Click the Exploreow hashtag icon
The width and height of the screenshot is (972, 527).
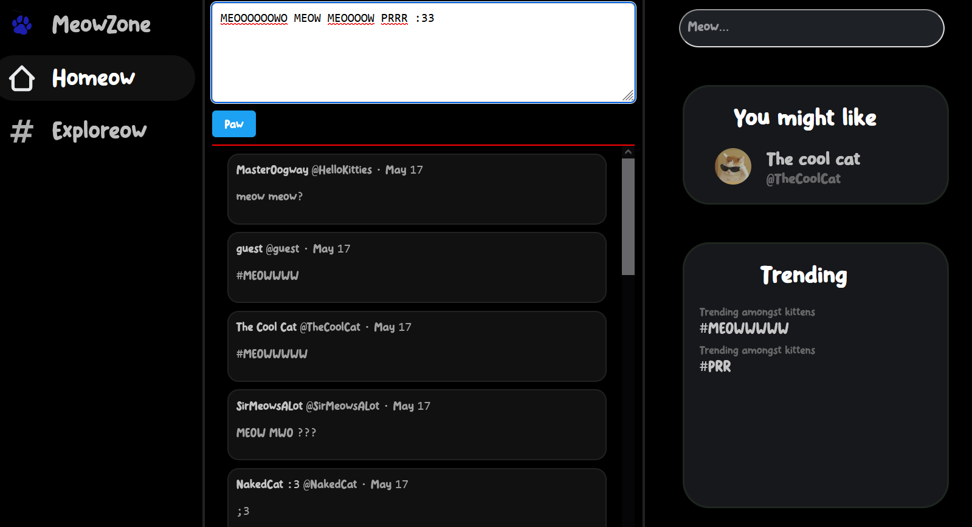(x=22, y=131)
